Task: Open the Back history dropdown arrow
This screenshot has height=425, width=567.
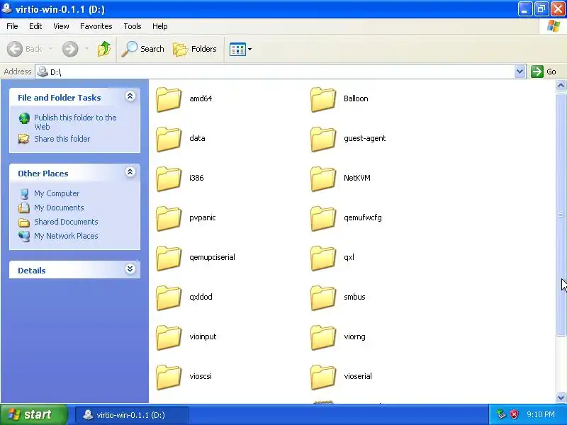Action: (x=50, y=49)
